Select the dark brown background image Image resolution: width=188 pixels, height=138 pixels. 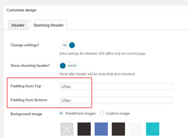coord(118,129)
